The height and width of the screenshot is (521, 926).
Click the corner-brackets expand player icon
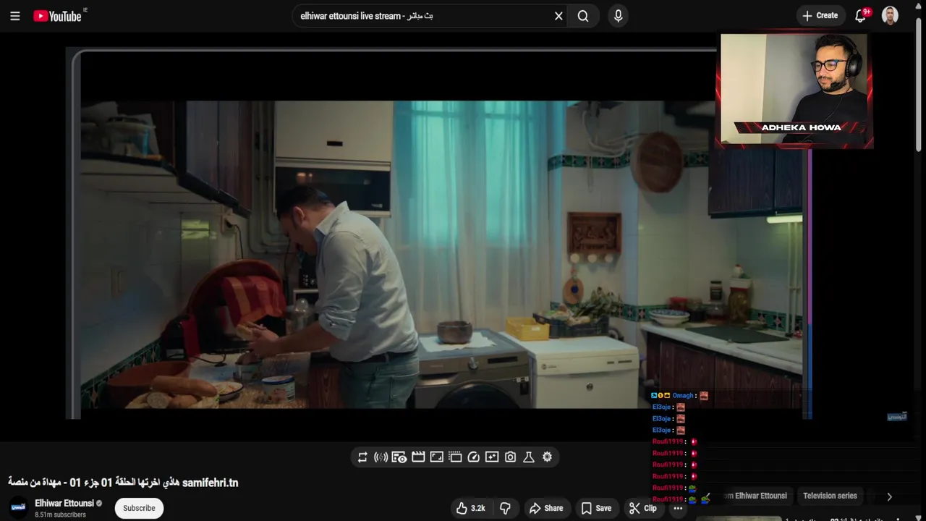coord(436,457)
